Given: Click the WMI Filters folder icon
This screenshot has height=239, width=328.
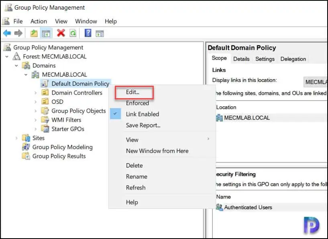Looking at the screenshot, I should tap(45, 120).
